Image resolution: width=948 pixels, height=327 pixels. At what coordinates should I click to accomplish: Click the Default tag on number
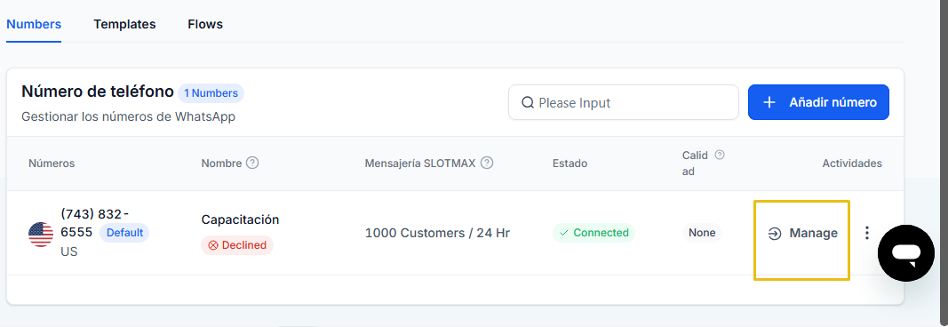tap(123, 233)
